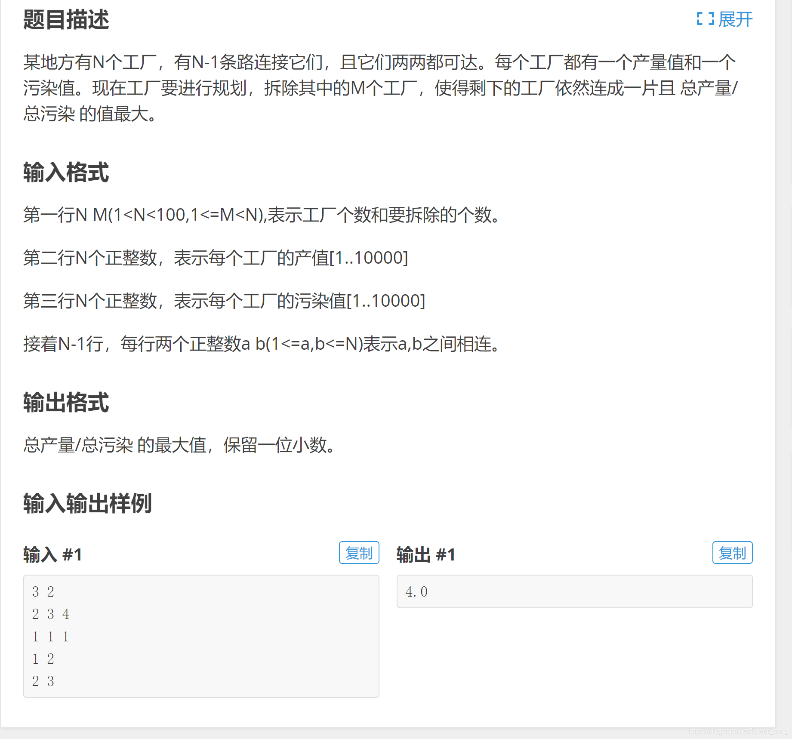
Task: Click the 输出 #1 label
Action: click(426, 554)
